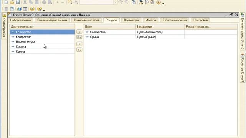This screenshot has width=246, height=138.
Task: Click the Print preview icon
Action: point(50,2)
